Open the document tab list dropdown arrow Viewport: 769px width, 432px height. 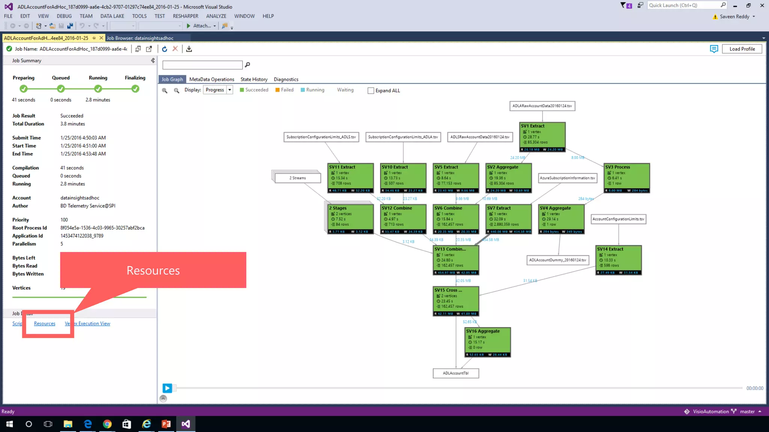tap(763, 38)
